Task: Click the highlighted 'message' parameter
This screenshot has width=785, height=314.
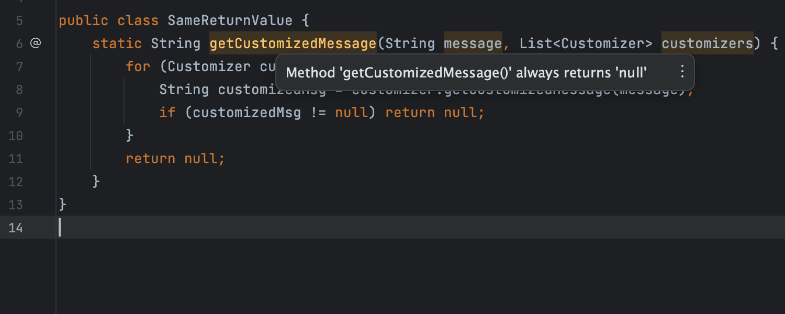Action: (472, 43)
